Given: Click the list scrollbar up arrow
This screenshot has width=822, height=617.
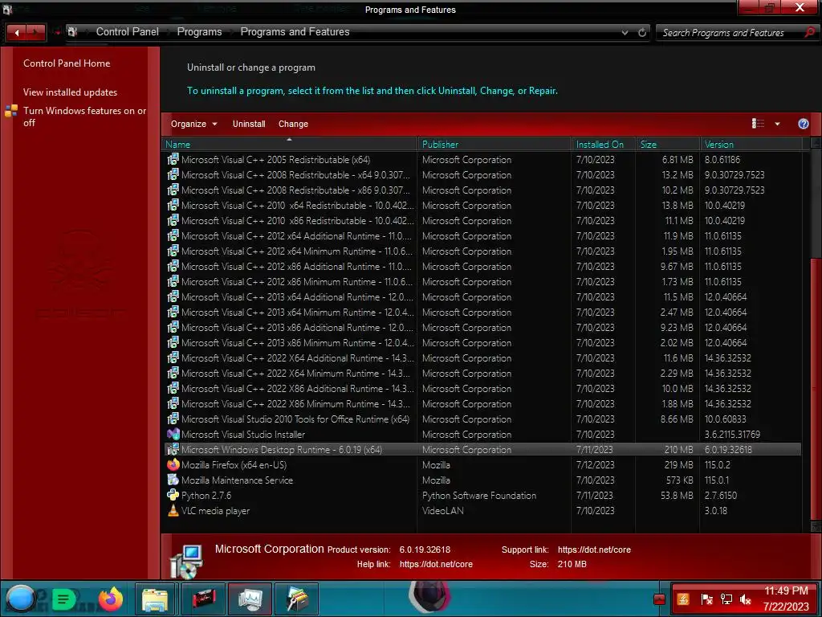Looking at the screenshot, I should pyautogui.click(x=816, y=143).
